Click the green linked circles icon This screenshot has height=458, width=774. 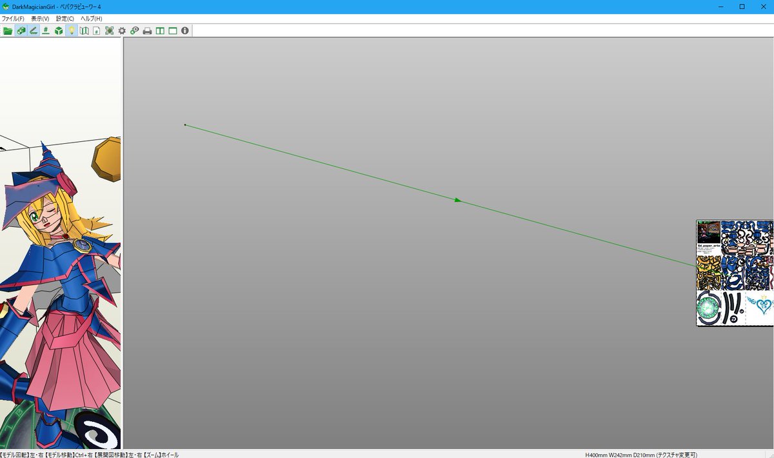[134, 30]
